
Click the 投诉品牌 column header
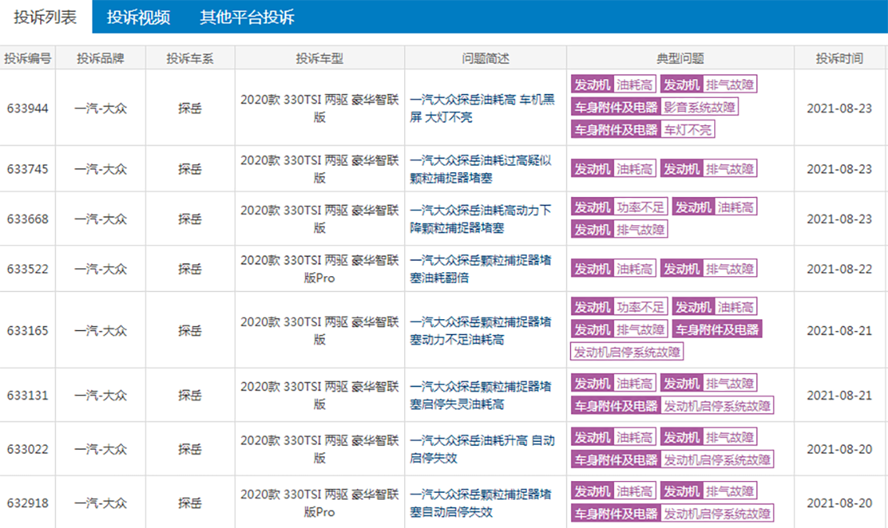pos(100,59)
